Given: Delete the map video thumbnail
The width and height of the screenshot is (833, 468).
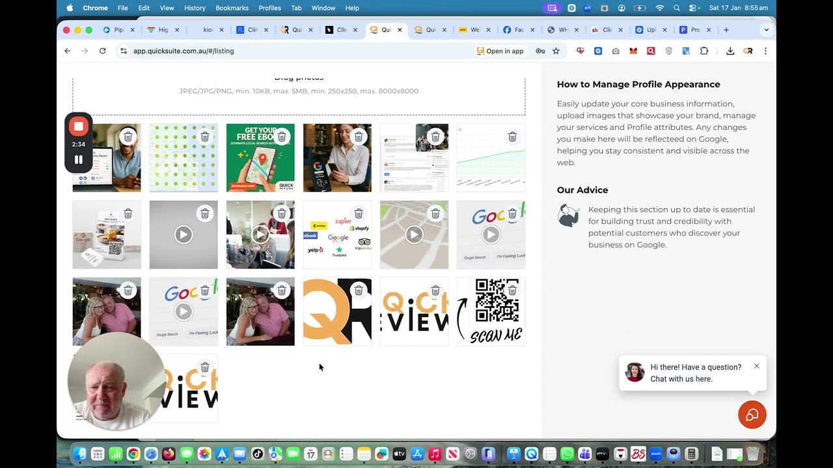Looking at the screenshot, I should pyautogui.click(x=435, y=214).
